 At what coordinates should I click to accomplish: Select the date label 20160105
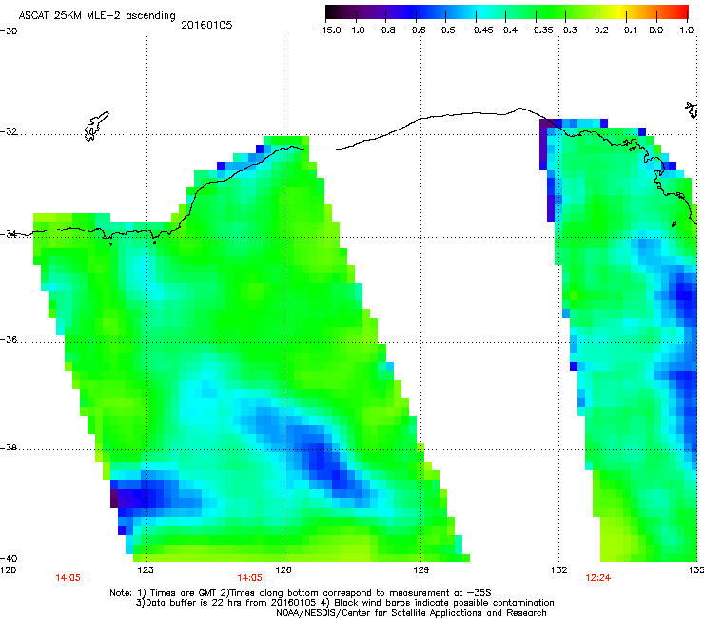coord(206,25)
